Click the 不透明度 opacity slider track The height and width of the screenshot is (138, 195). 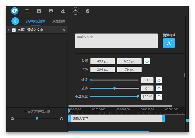[114, 96]
